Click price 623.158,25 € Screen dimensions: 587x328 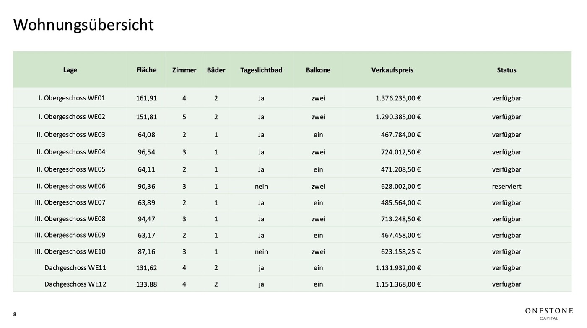pyautogui.click(x=401, y=251)
